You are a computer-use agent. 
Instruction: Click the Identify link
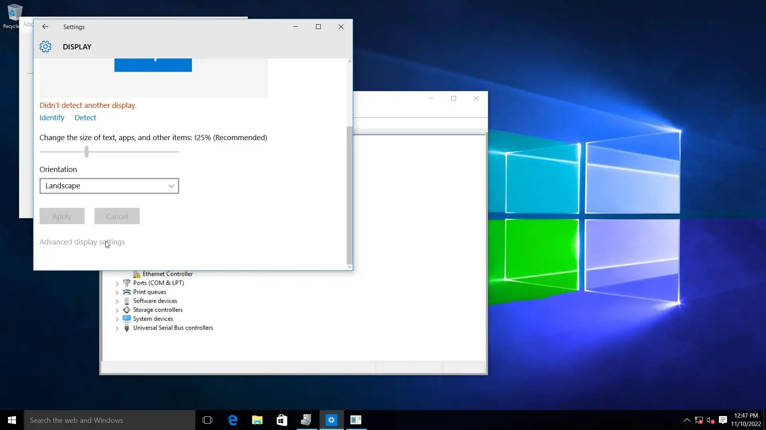pos(52,118)
